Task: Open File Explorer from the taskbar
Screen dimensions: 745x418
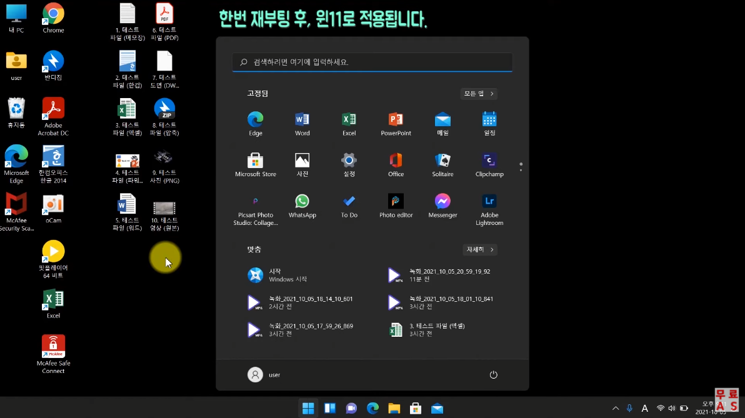Action: [x=394, y=408]
